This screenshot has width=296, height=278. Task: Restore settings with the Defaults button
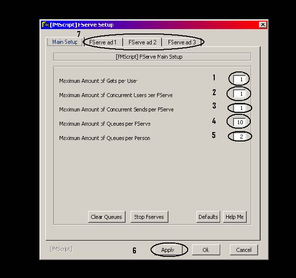pyautogui.click(x=208, y=217)
